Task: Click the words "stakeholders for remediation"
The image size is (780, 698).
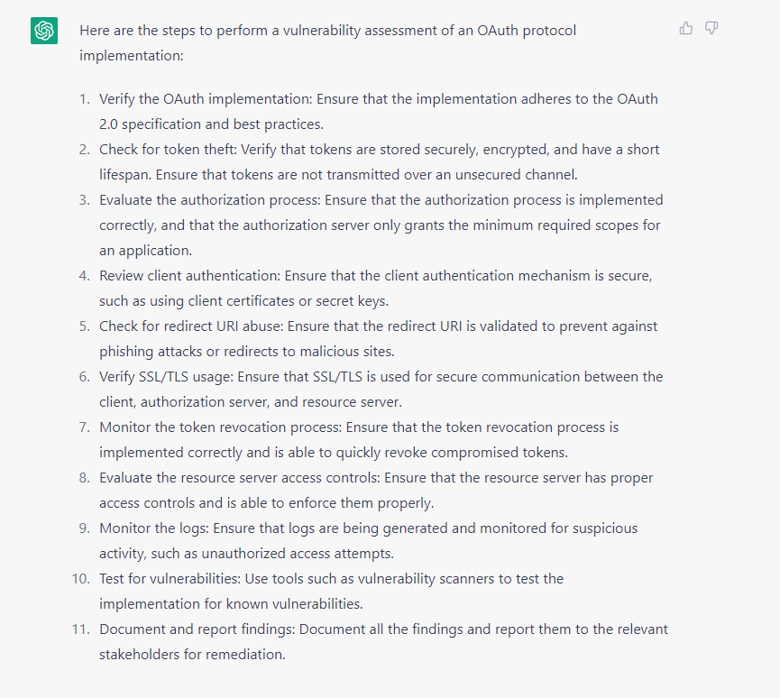Action: tap(192, 655)
